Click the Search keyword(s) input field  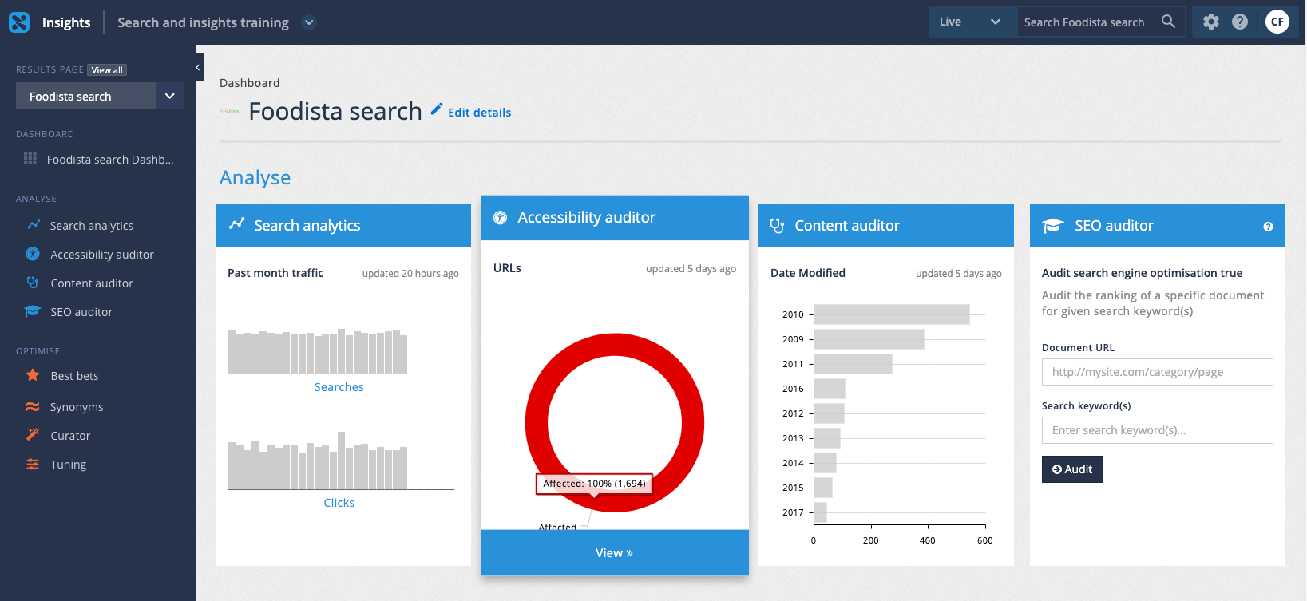[x=1158, y=430]
